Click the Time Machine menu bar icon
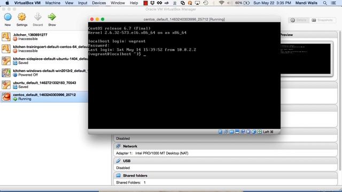This screenshot has width=342, height=192. pyautogui.click(x=205, y=3)
